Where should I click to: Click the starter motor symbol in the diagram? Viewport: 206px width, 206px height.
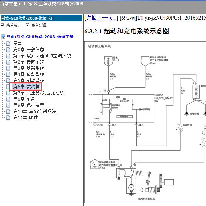[x=131, y=188]
